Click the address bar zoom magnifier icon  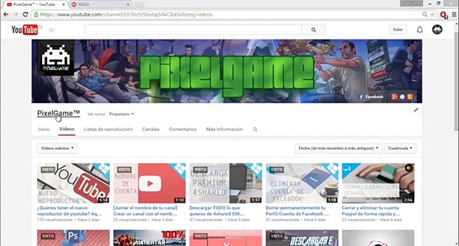425,14
